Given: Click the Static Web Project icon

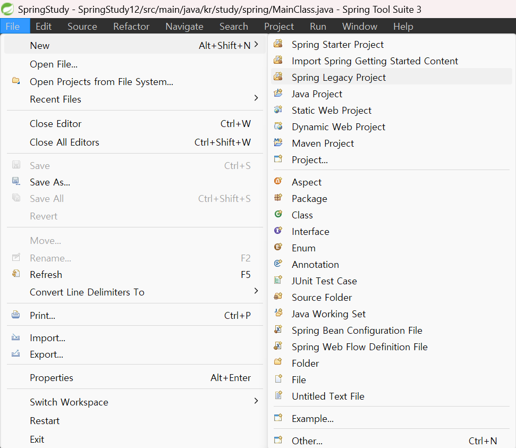Looking at the screenshot, I should tap(278, 109).
